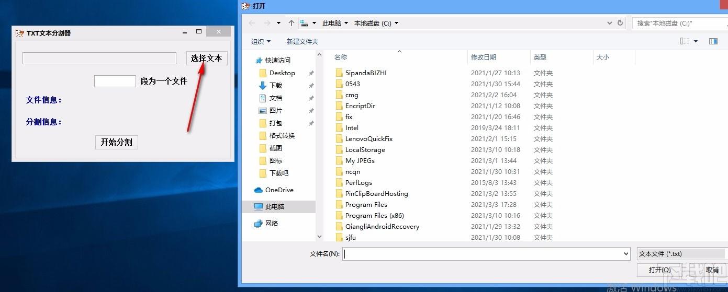Select the Program Files (x86) folder icon
The height and width of the screenshot is (292, 728).
(x=339, y=215)
